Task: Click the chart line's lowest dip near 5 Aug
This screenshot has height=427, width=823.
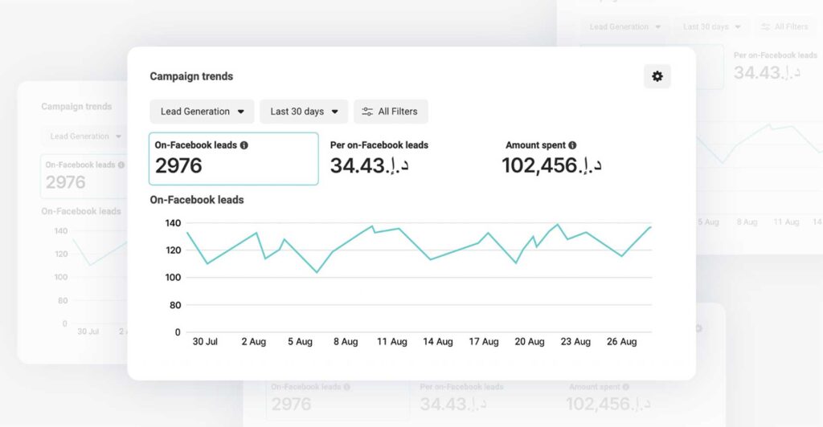Action: click(317, 272)
